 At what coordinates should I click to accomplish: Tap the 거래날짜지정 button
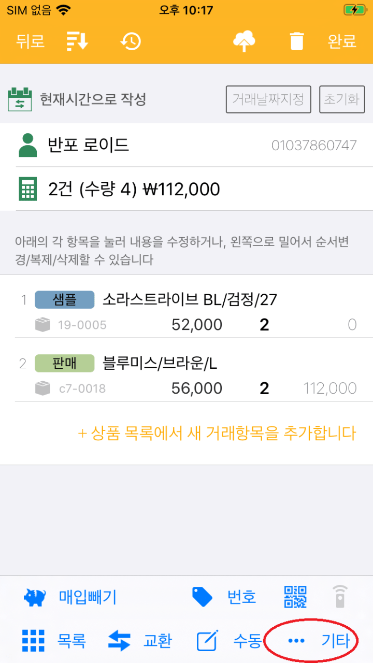click(268, 99)
